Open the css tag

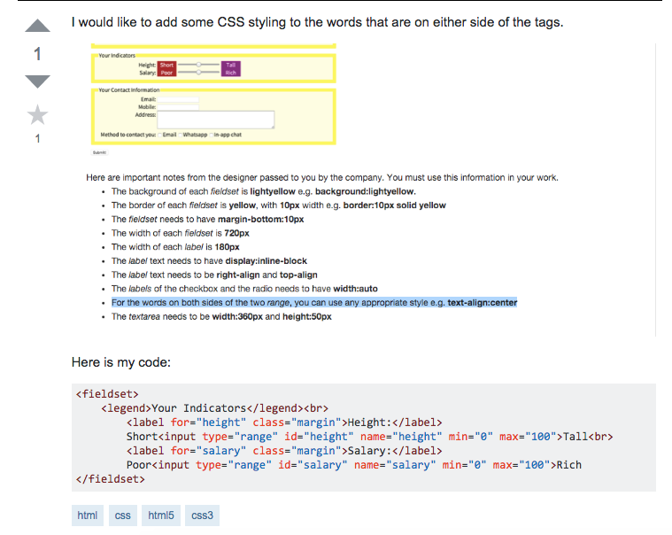click(123, 516)
